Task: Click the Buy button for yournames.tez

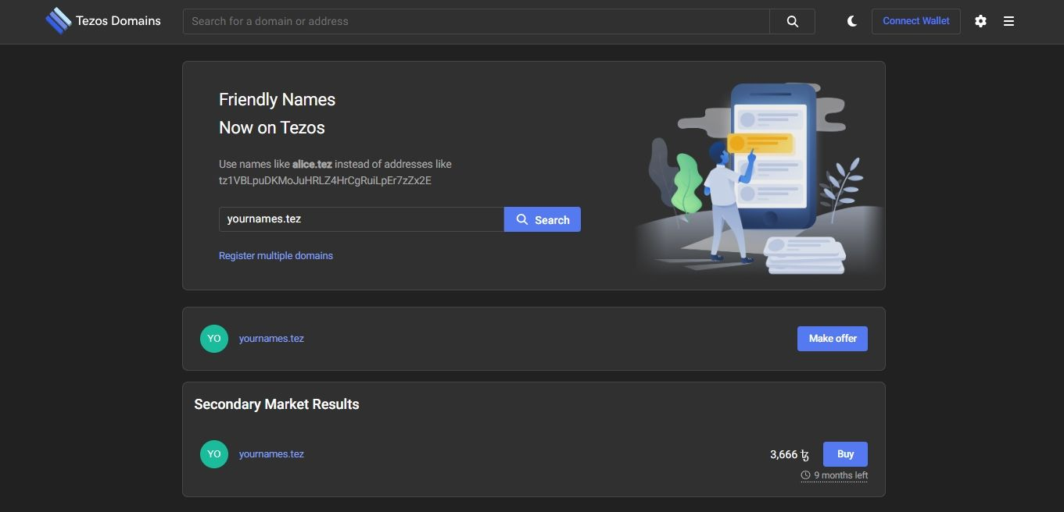Action: [x=845, y=454]
